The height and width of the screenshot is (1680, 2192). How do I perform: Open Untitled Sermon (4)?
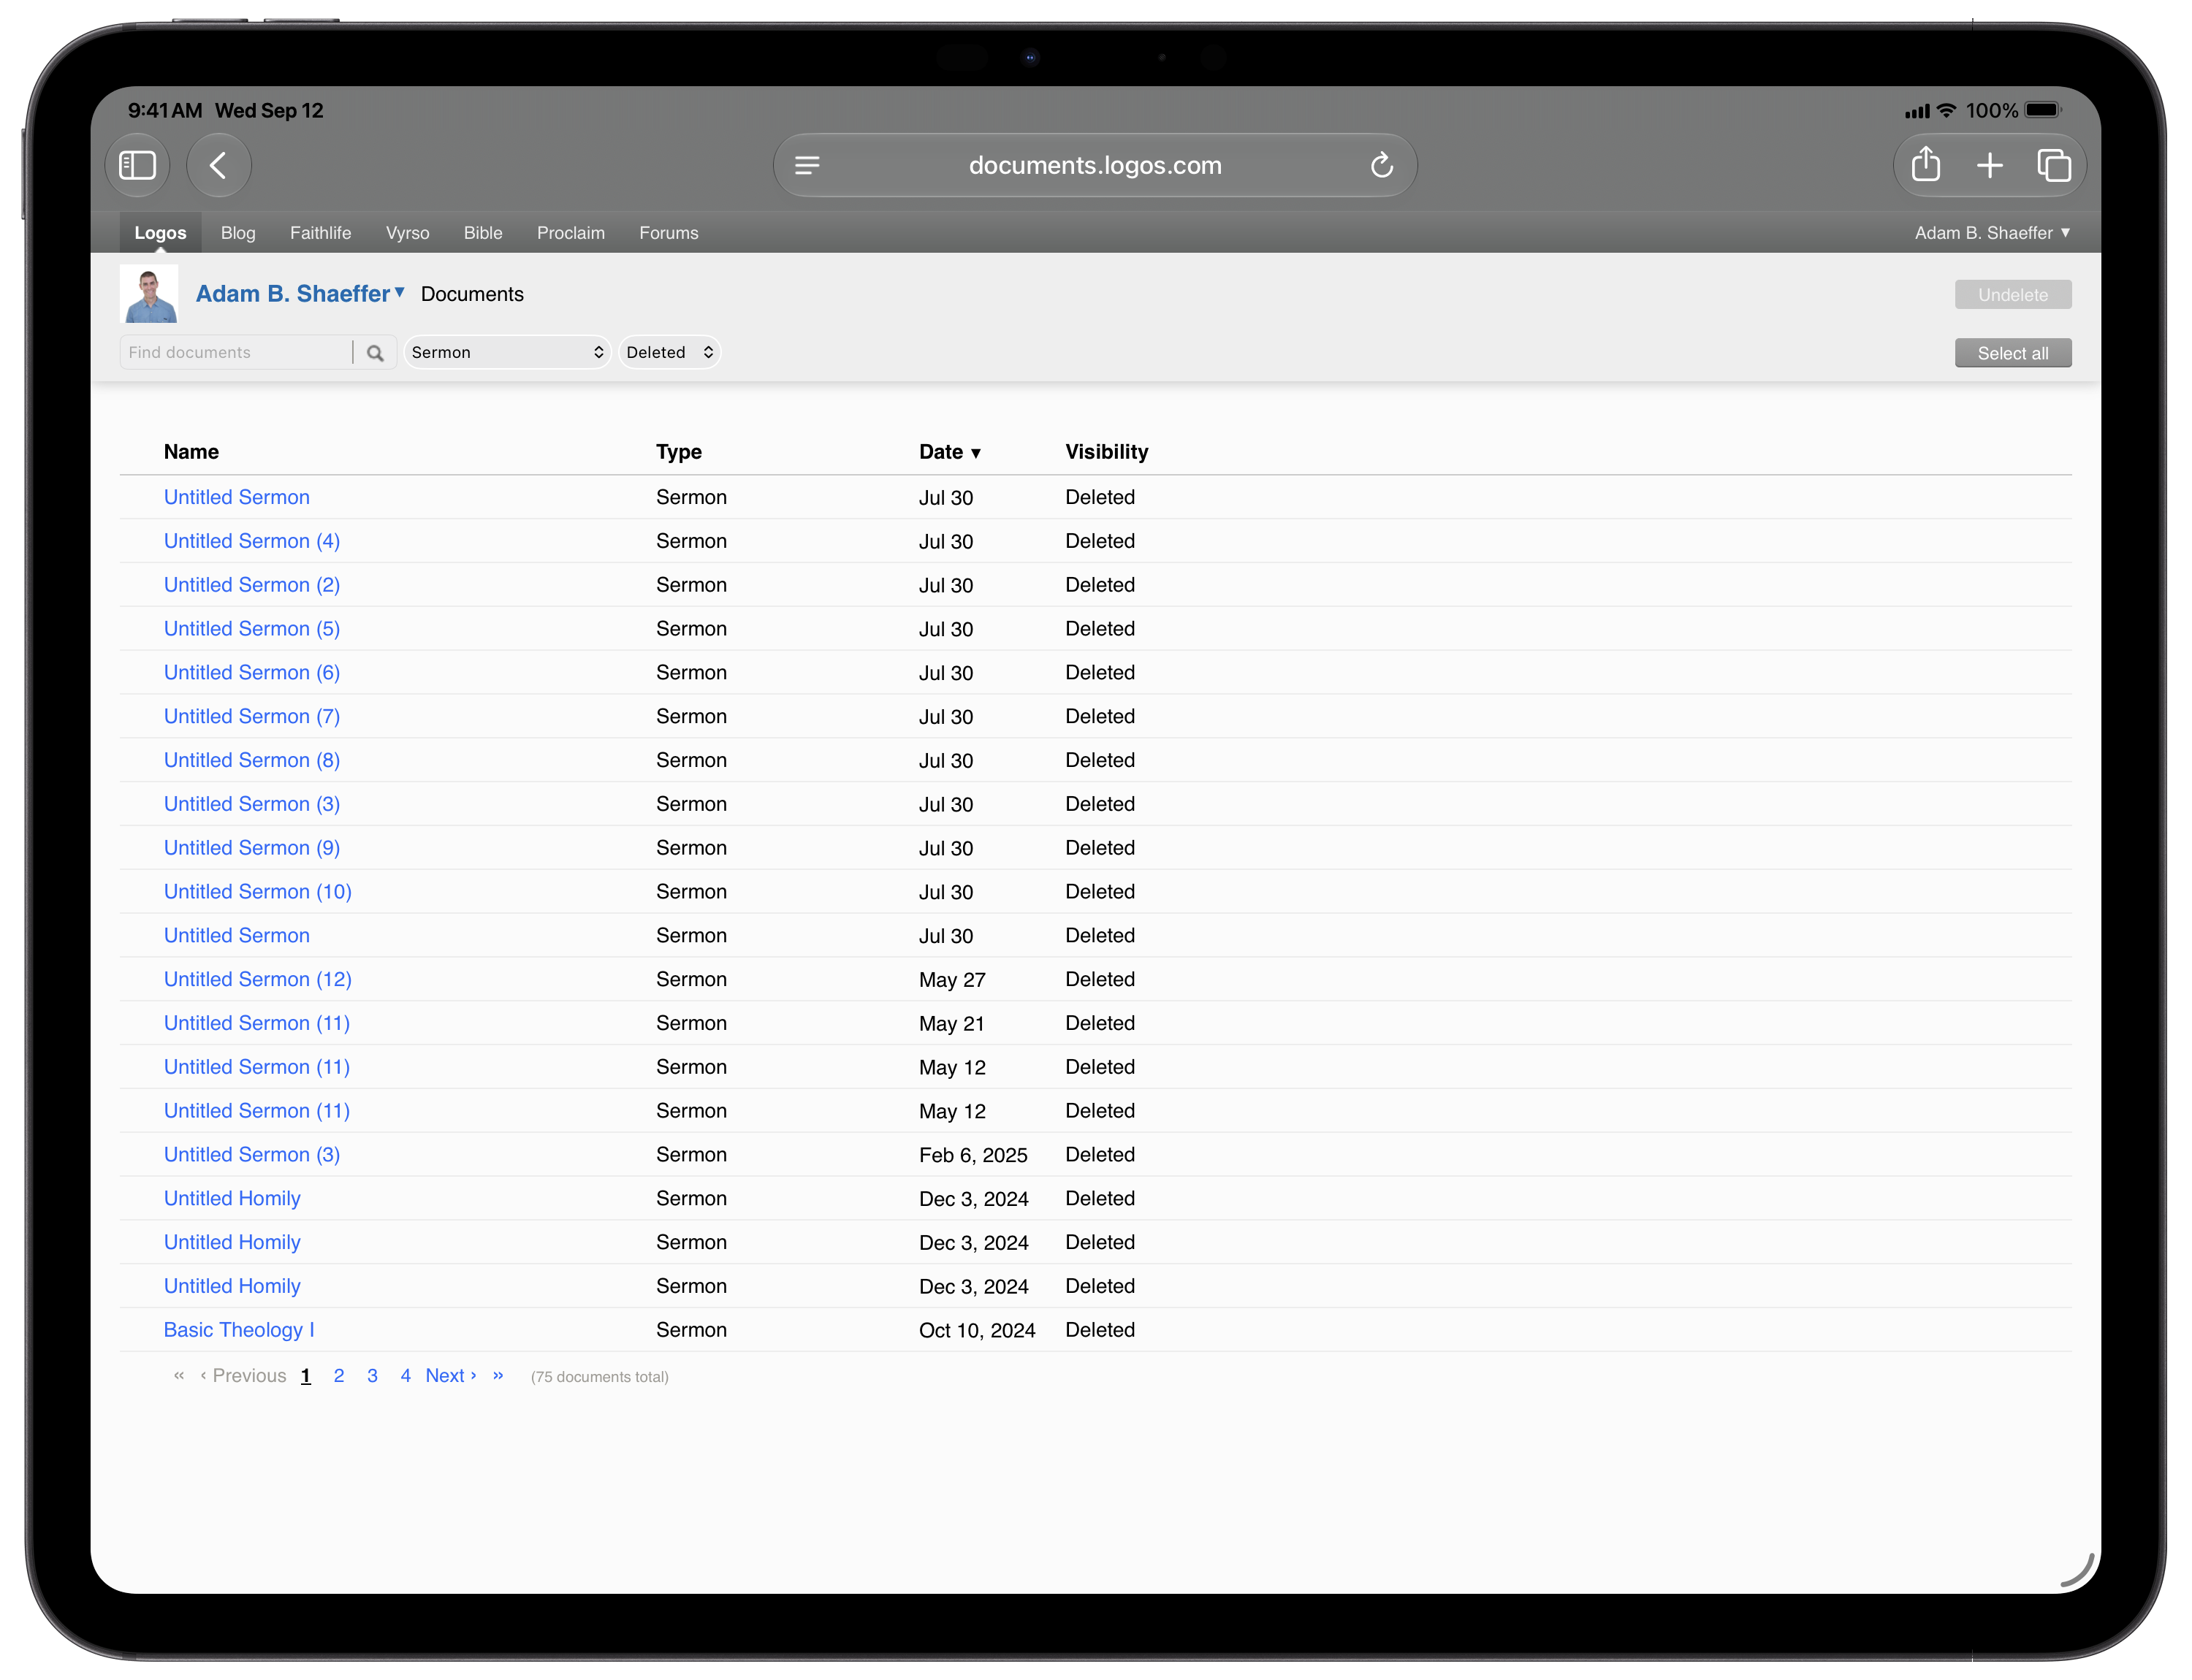252,541
